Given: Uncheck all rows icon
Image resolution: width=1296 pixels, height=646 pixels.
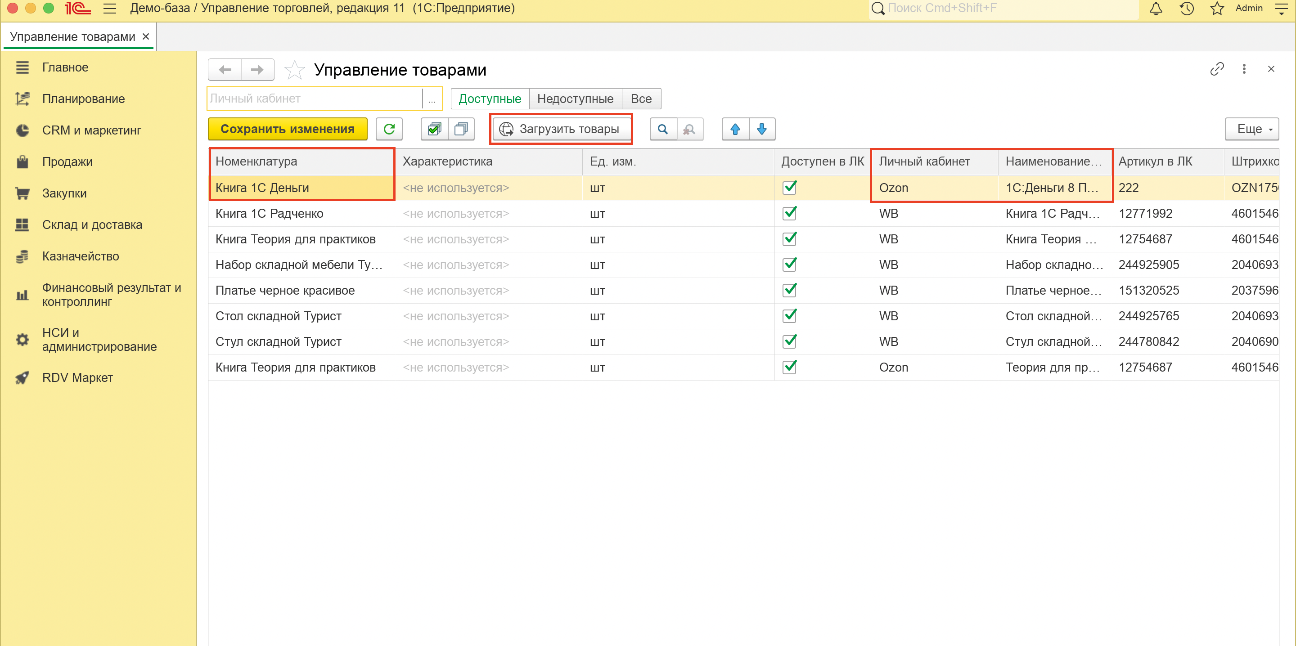Looking at the screenshot, I should (x=461, y=129).
